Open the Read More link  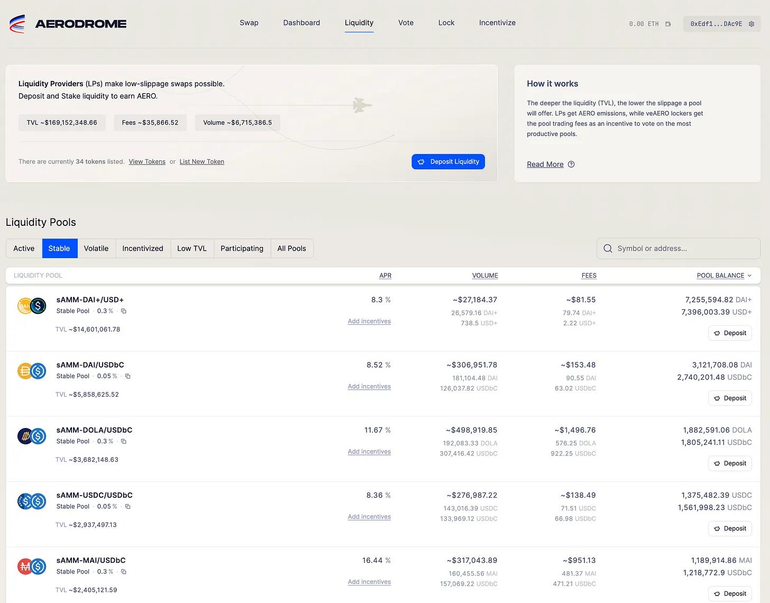coord(545,165)
